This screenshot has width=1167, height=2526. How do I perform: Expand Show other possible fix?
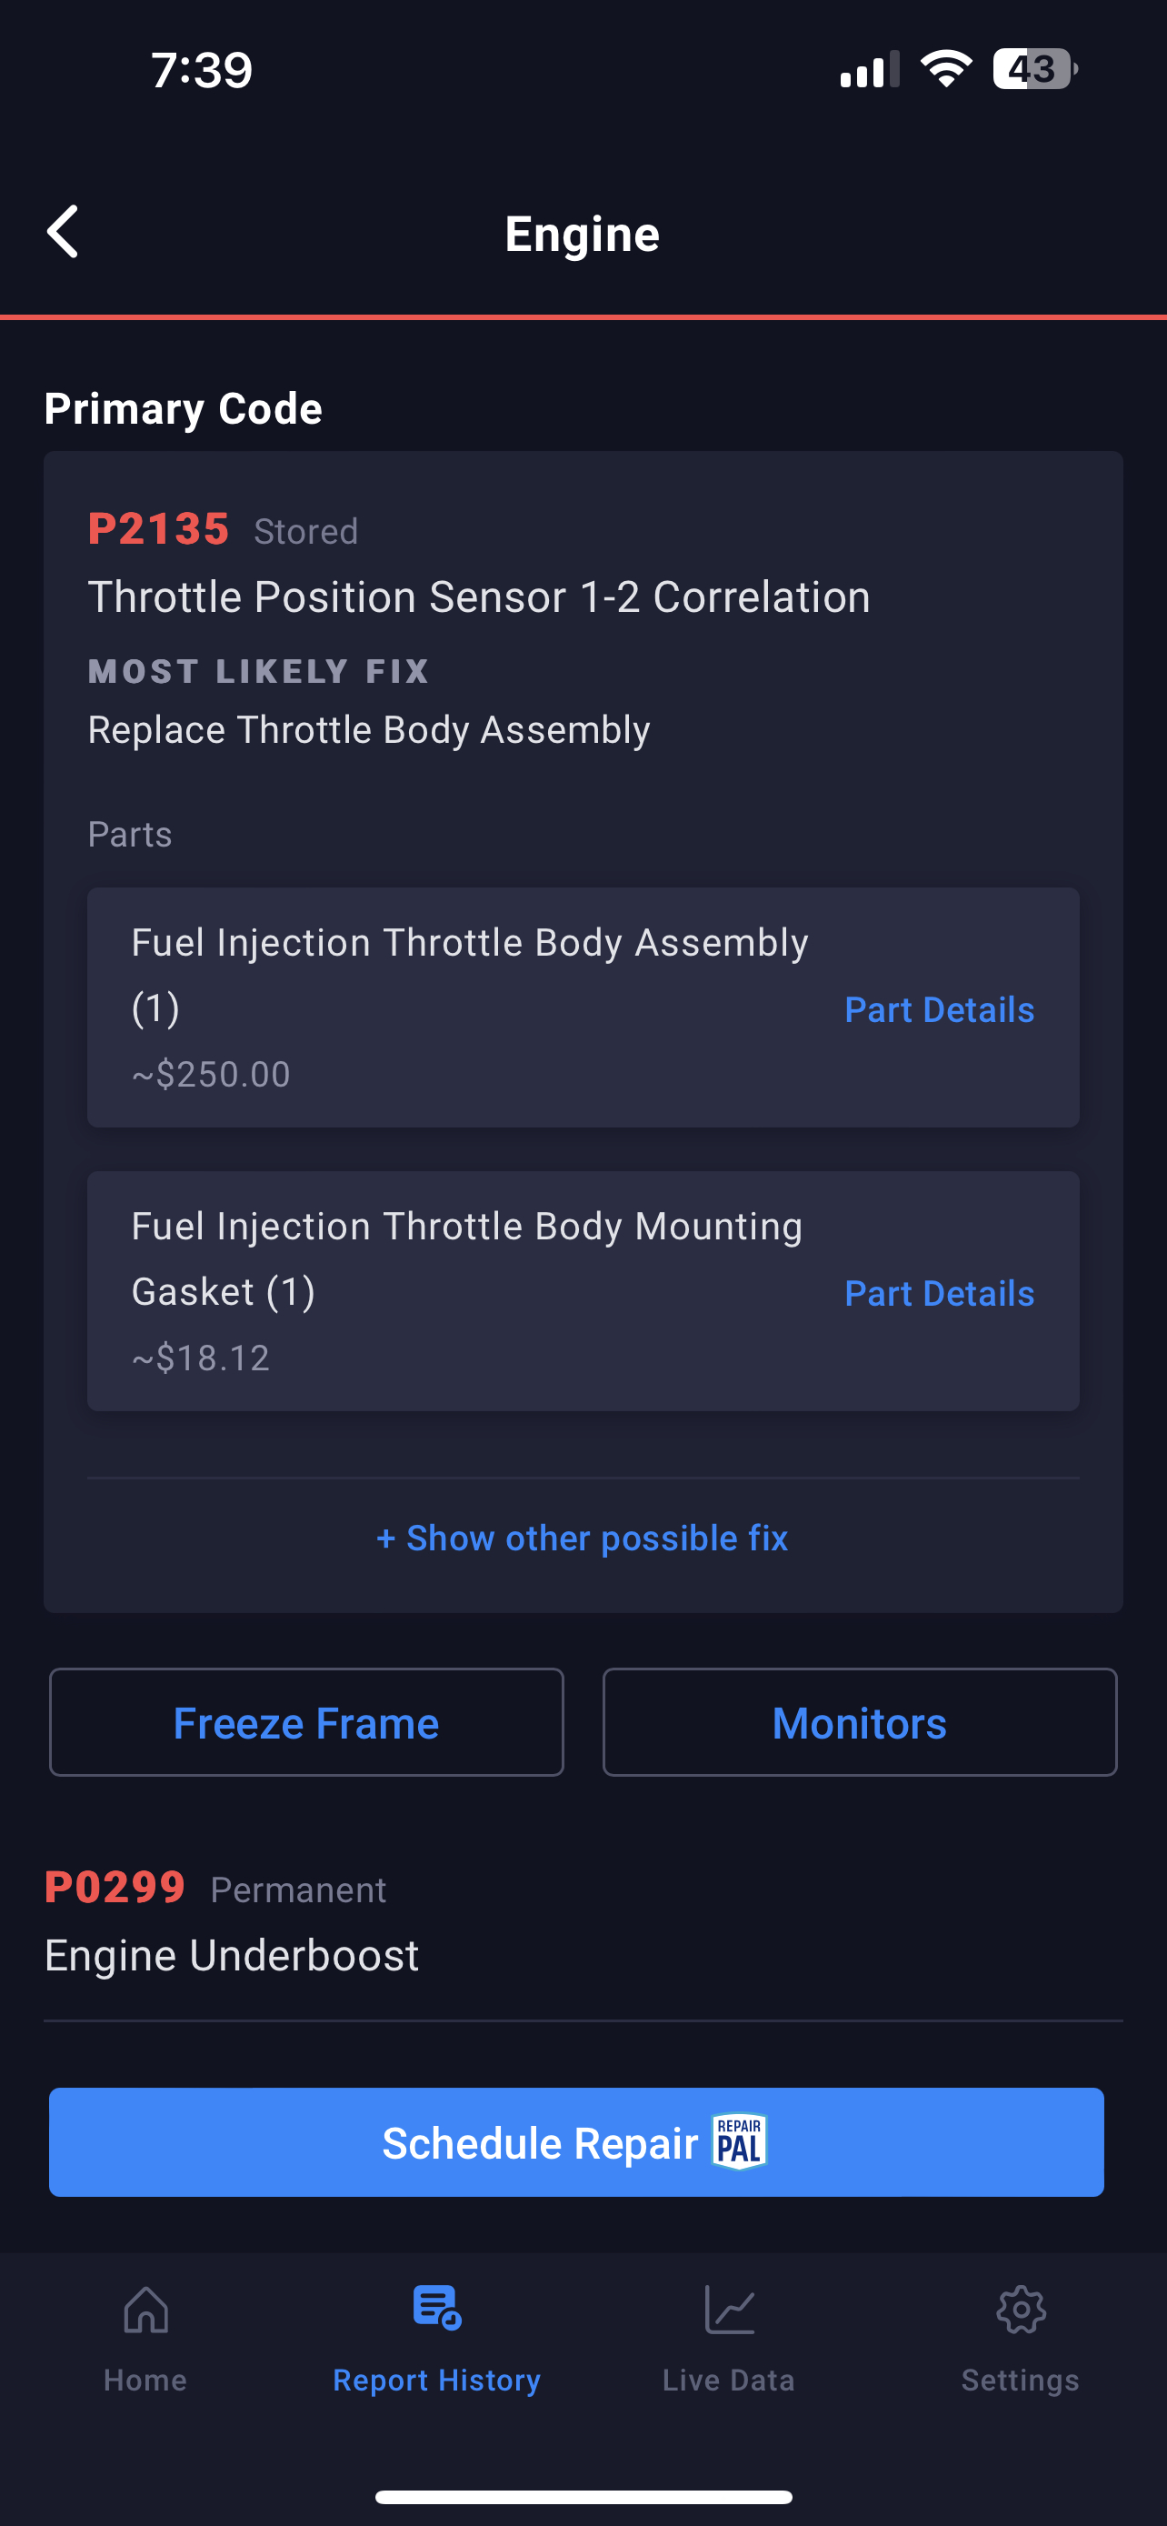click(x=583, y=1538)
